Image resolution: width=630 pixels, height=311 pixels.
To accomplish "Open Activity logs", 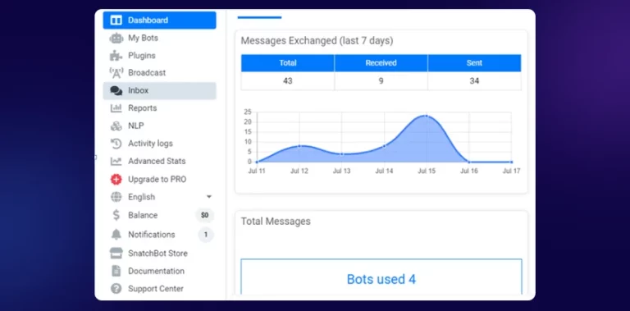I will point(150,144).
